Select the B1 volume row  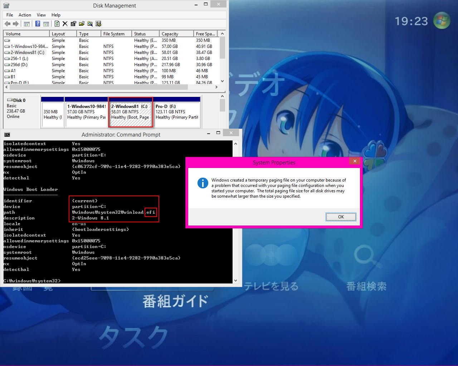pyautogui.click(x=111, y=77)
